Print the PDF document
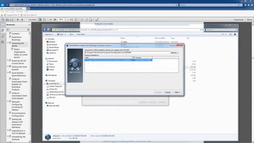This screenshot has height=143, width=254. [x=7, y=19]
